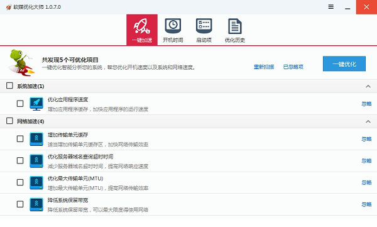This screenshot has width=377, height=227.
Task: Click the network icon for 降低系统保留带宽
Action: coord(36,204)
